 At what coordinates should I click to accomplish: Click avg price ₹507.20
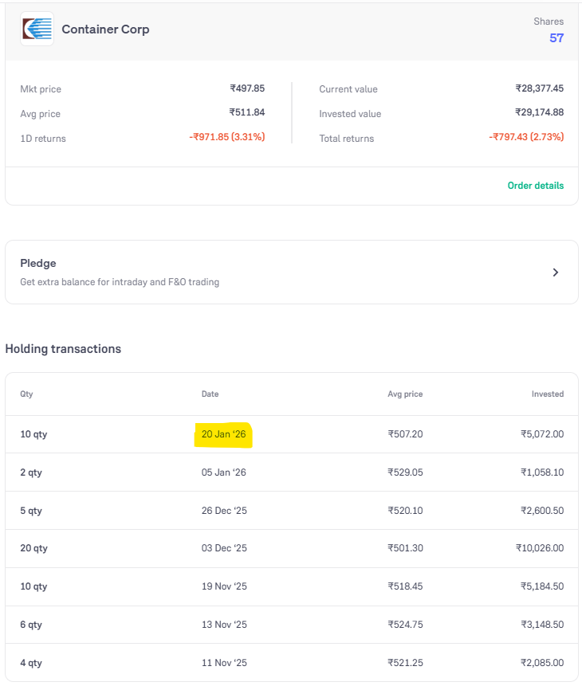tap(405, 434)
